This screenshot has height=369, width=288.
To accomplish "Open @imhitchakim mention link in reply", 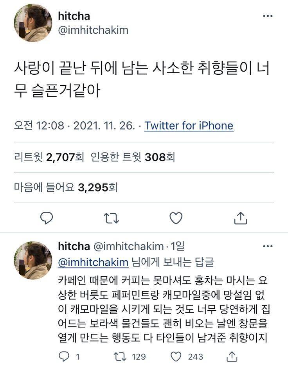I will click(x=93, y=262).
